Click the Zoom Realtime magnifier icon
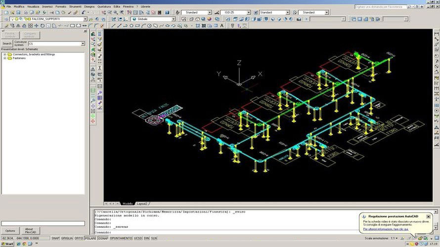This screenshot has width=440, height=247. pyautogui.click(x=110, y=13)
